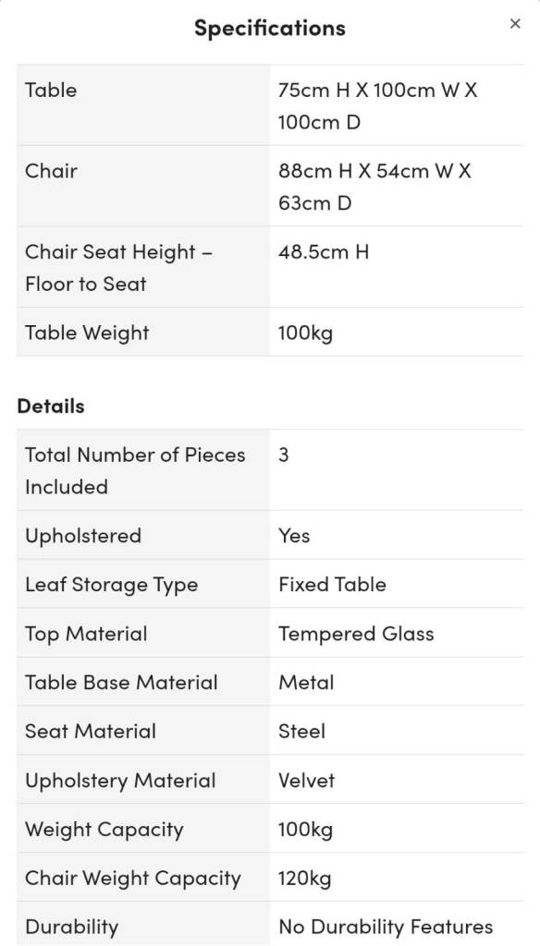
Task: Select the Table Weight row label
Action: [87, 333]
